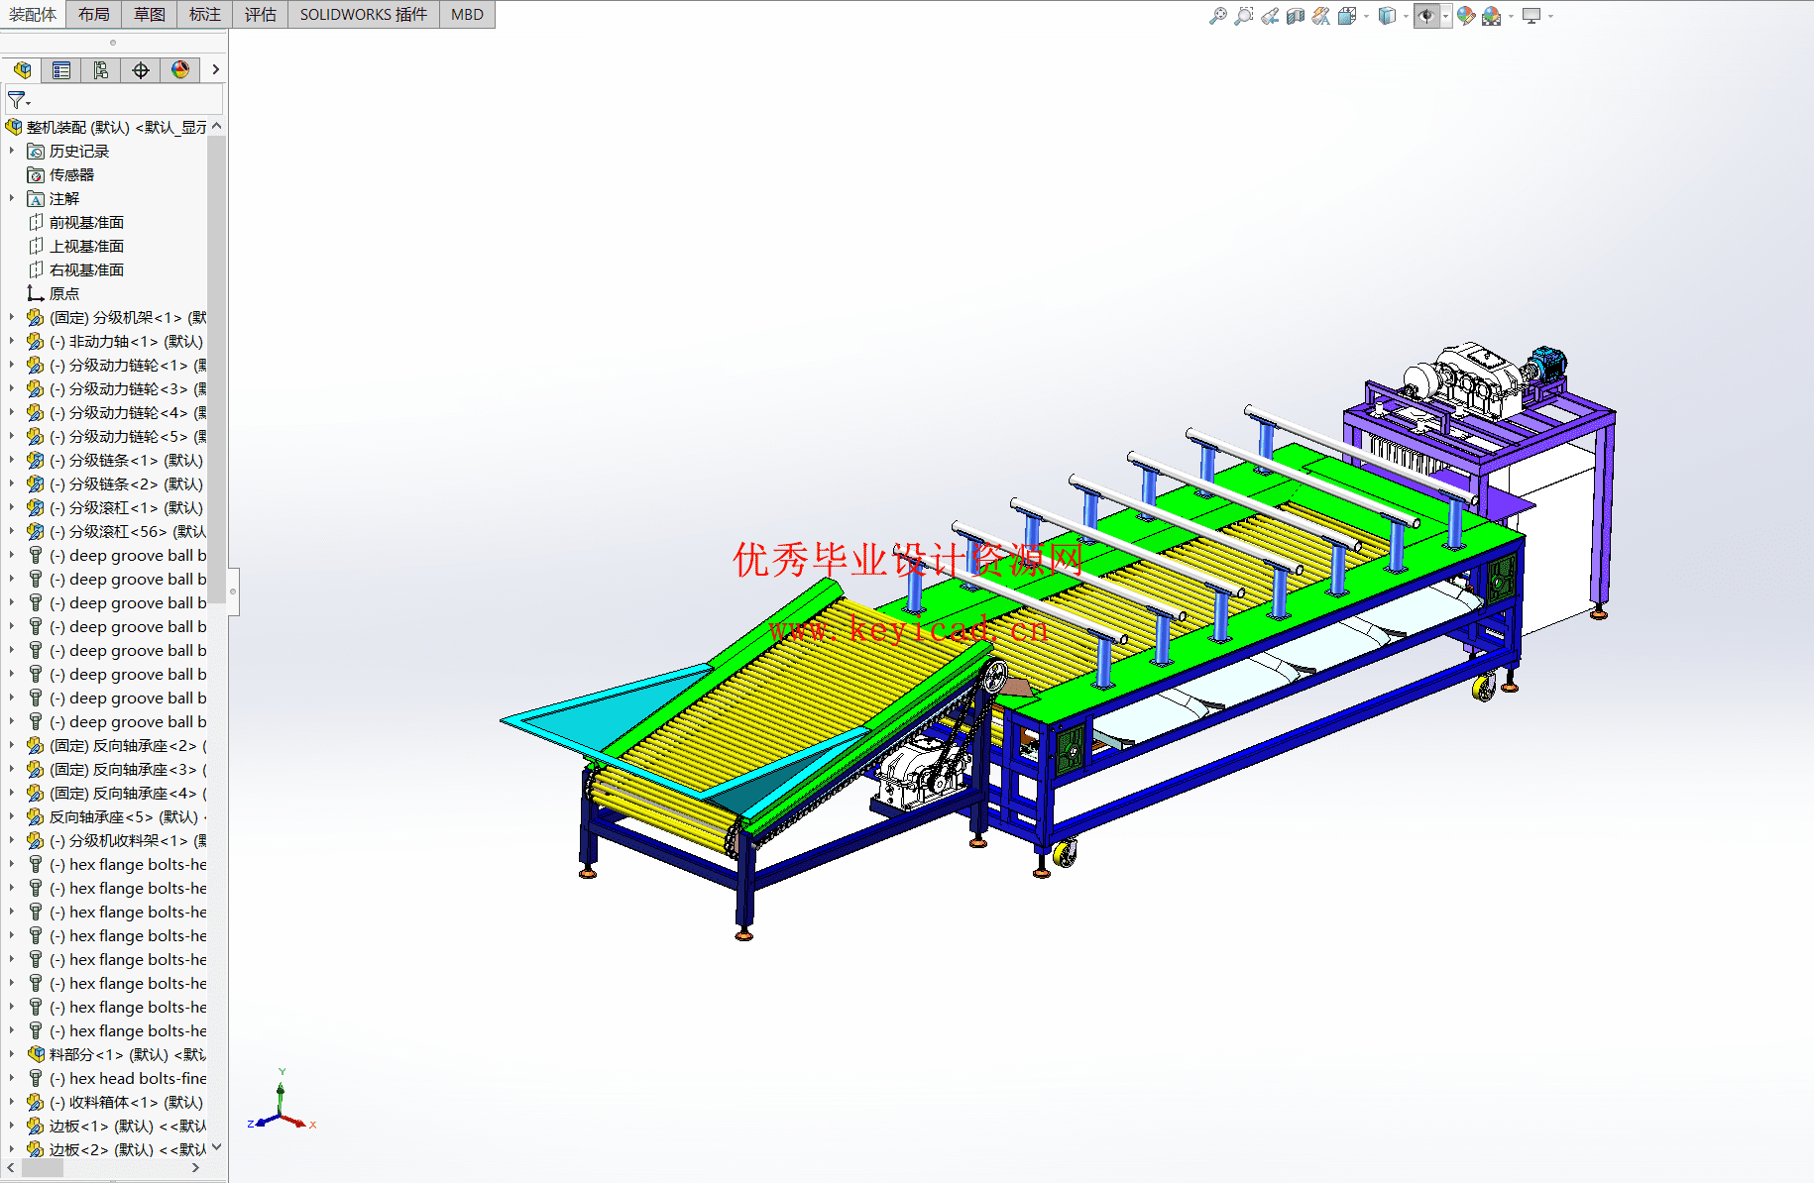Screen dimensions: 1814x1183
Task: Switch to the 草图 tab
Action: tap(150, 14)
